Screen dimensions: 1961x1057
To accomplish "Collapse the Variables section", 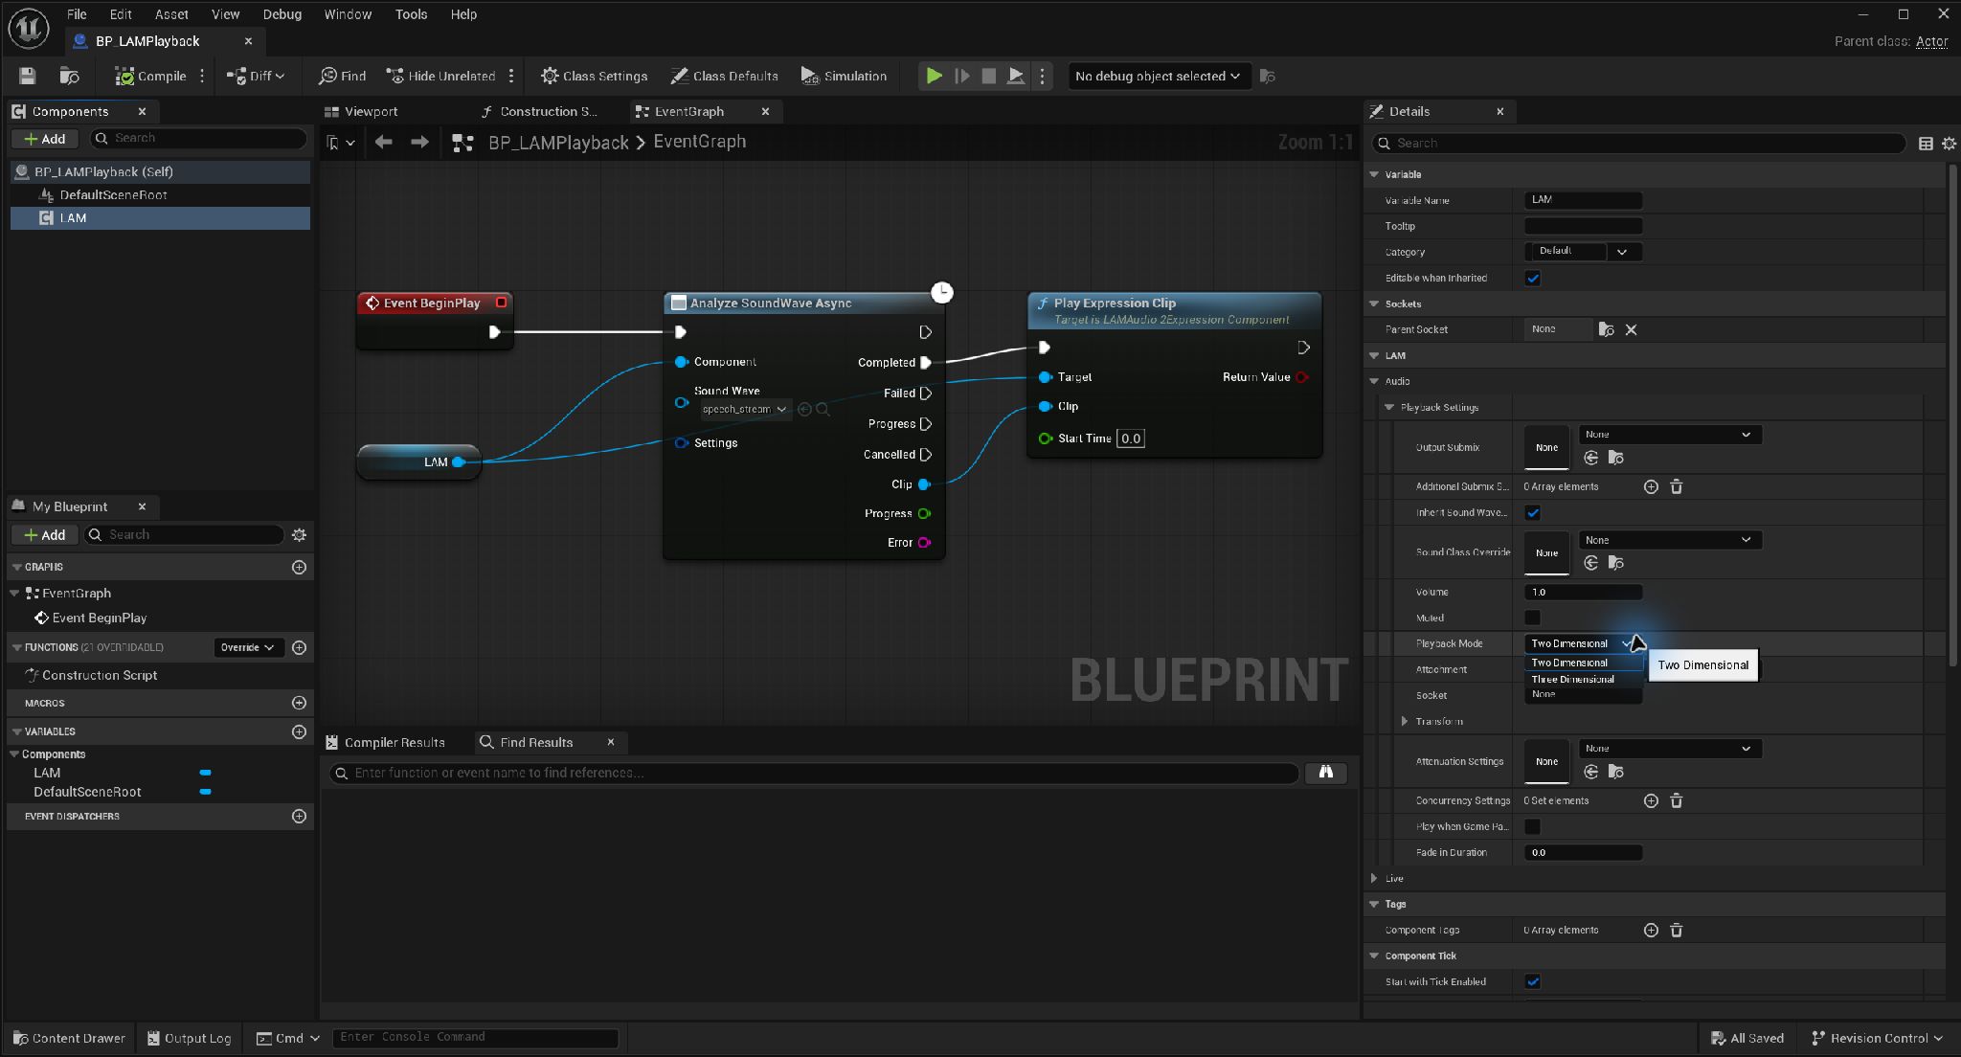I will click(16, 731).
